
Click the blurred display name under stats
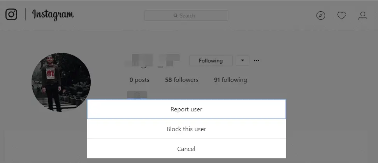(x=137, y=95)
